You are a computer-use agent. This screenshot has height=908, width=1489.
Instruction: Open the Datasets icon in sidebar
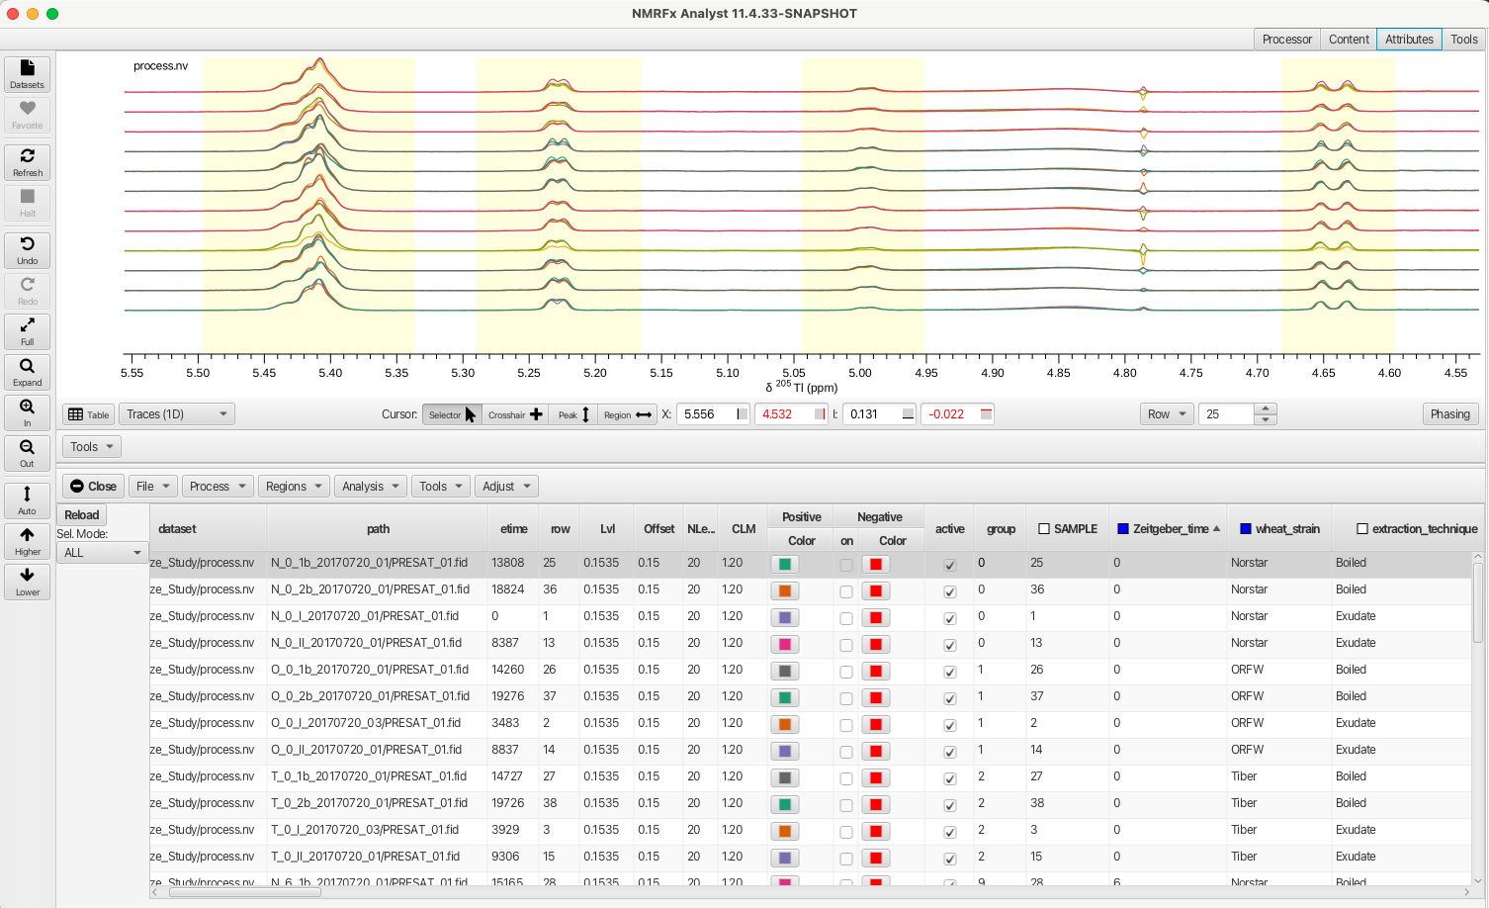[x=28, y=74]
